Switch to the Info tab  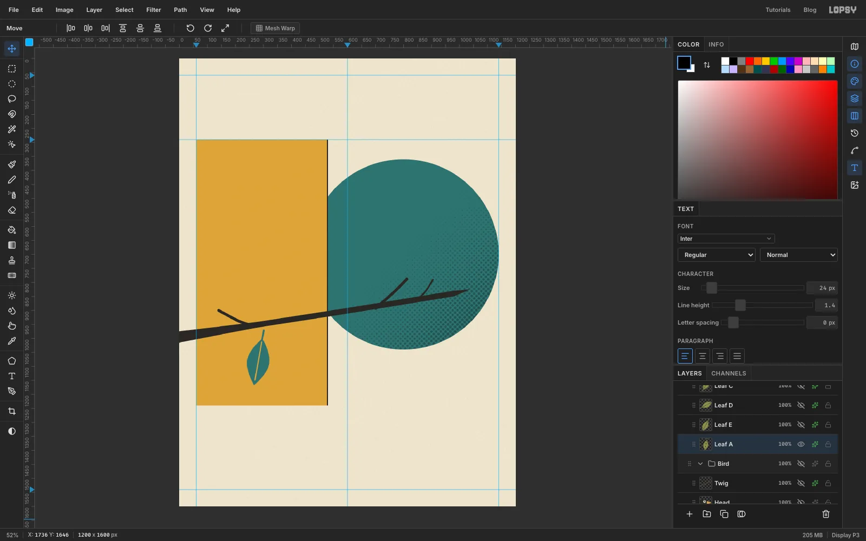click(x=716, y=44)
